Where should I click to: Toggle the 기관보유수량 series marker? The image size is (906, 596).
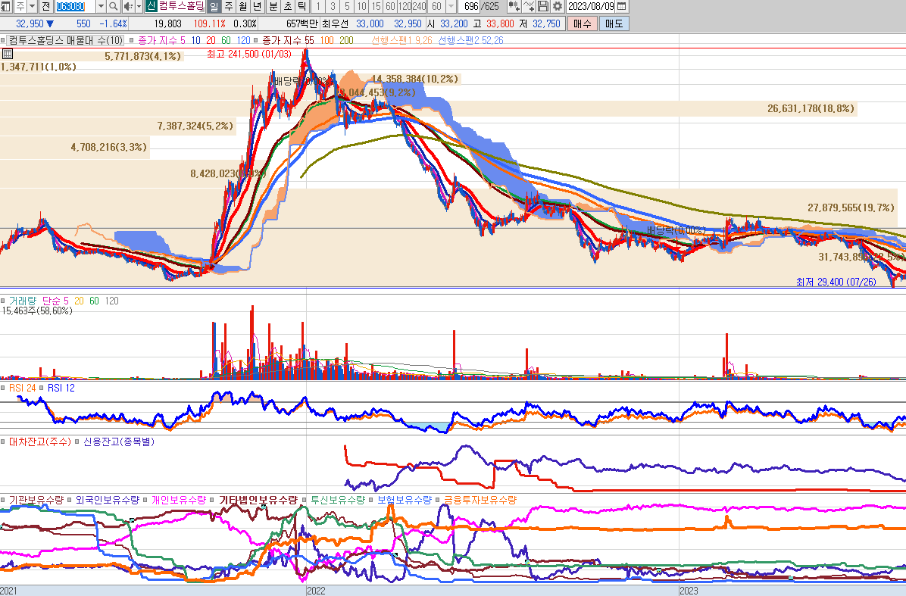point(4,500)
